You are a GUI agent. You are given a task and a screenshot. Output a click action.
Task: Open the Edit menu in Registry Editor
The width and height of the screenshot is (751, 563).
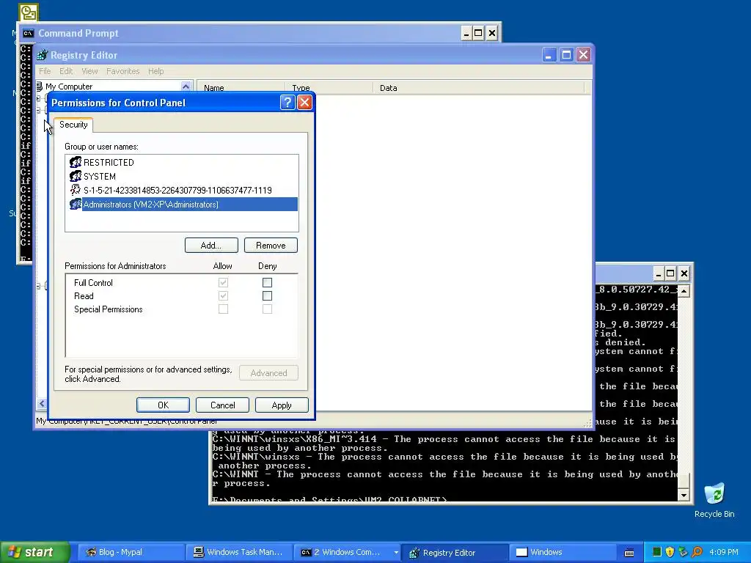(x=66, y=71)
